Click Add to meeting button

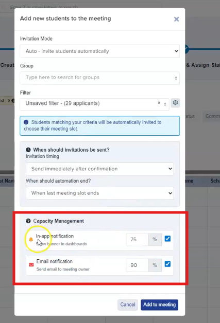point(159,304)
